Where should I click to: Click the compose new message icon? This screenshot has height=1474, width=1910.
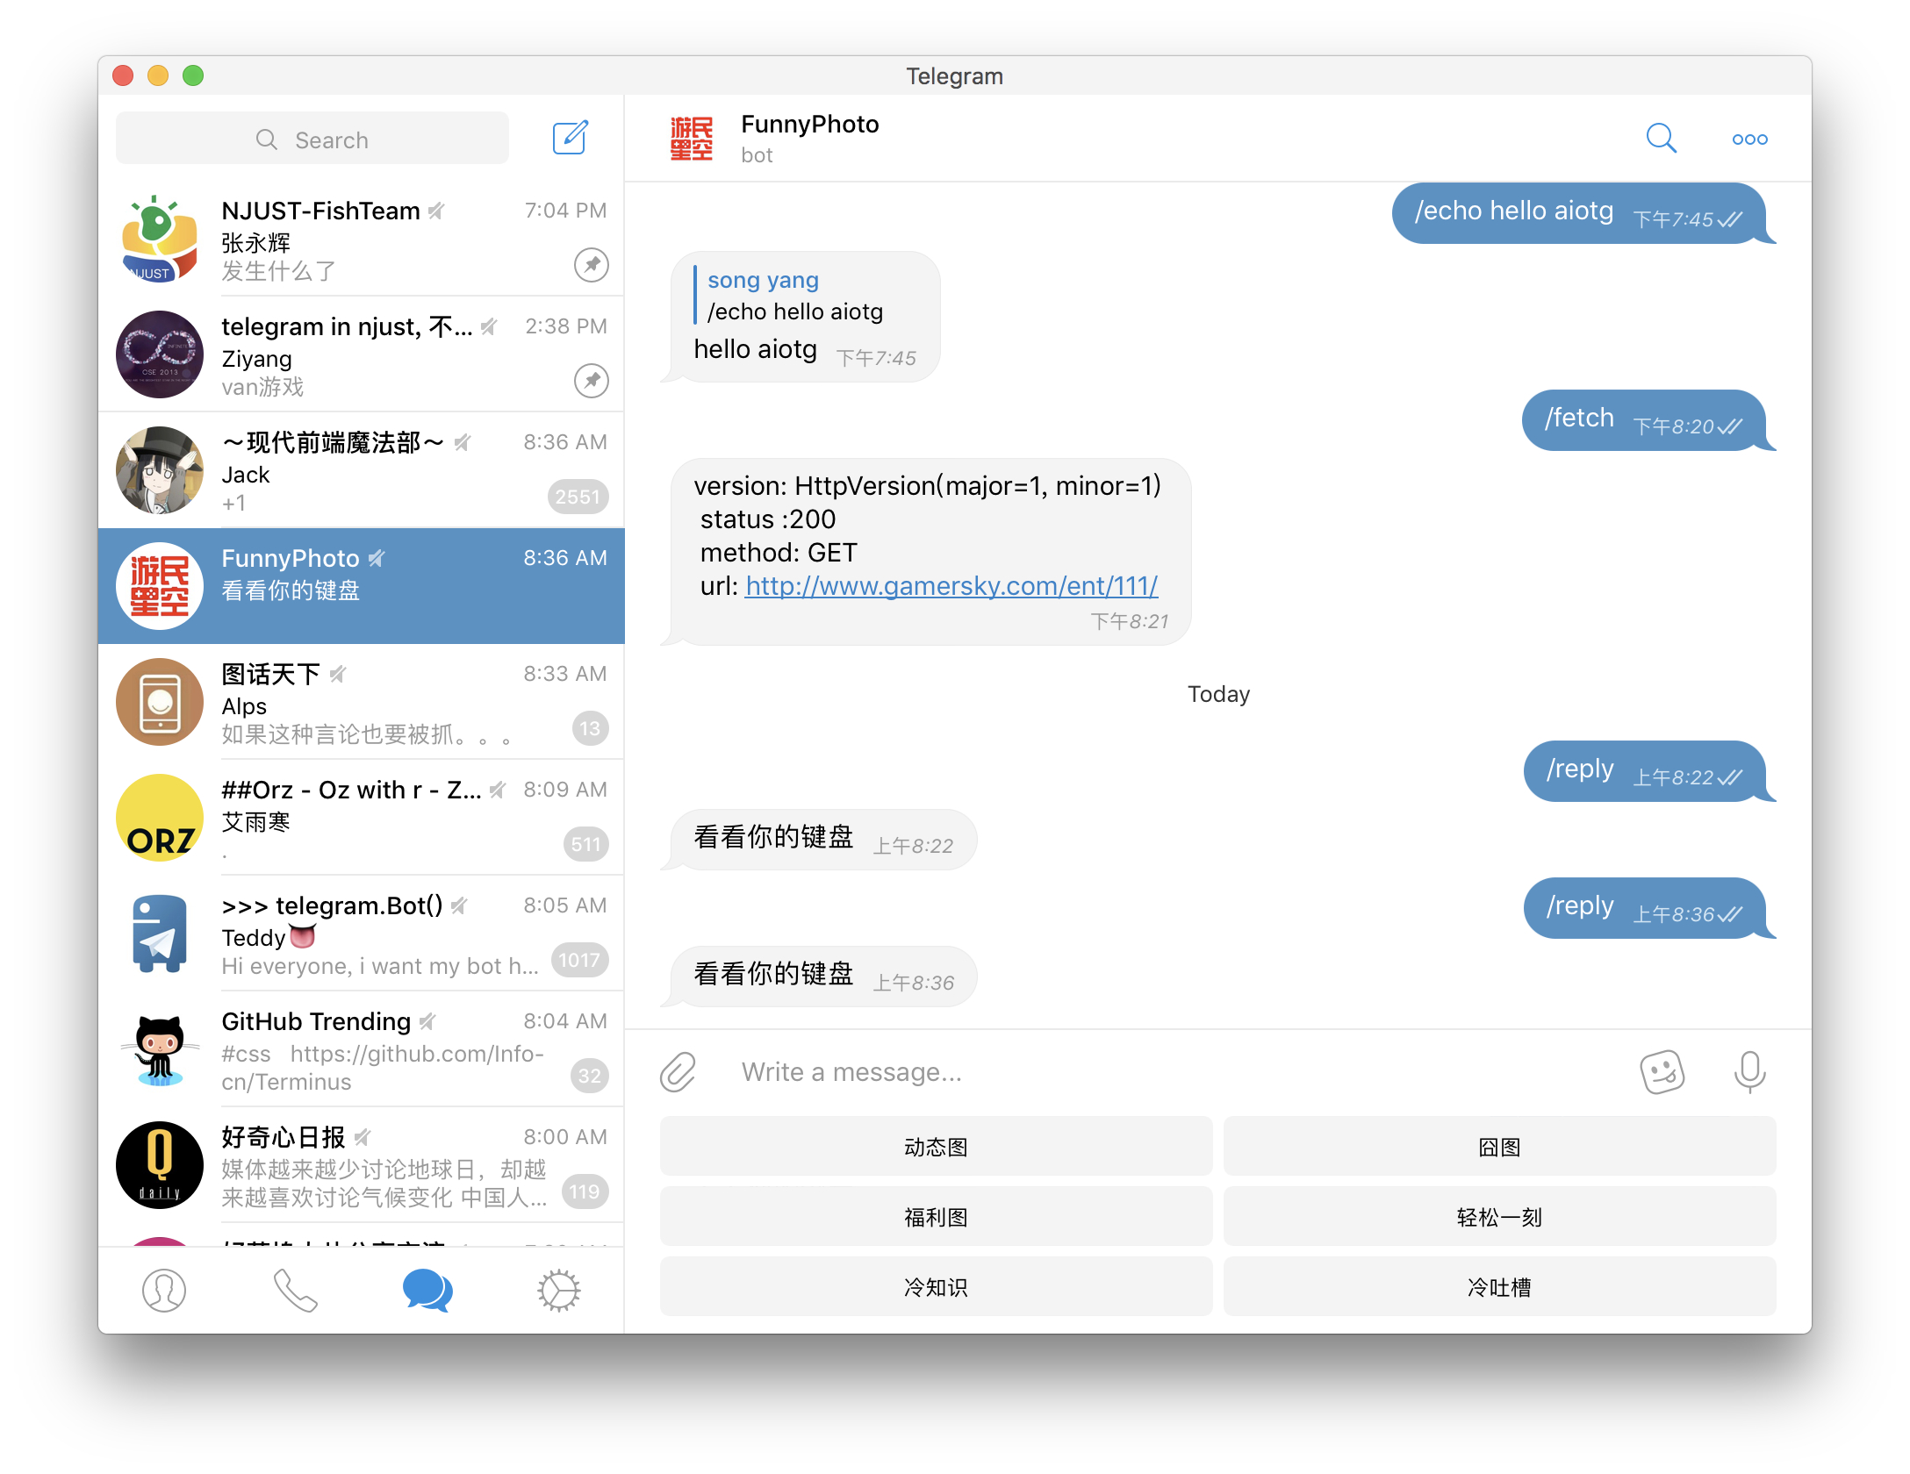tap(570, 138)
